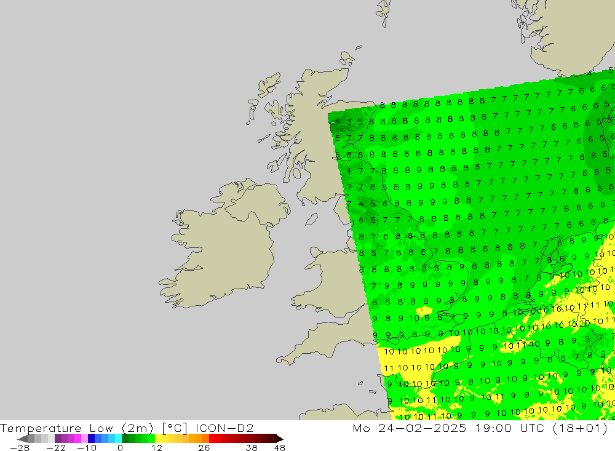The height and width of the screenshot is (451, 615).
Task: Select the dark maroon right-arrow end of the legend
Action: [x=279, y=439]
